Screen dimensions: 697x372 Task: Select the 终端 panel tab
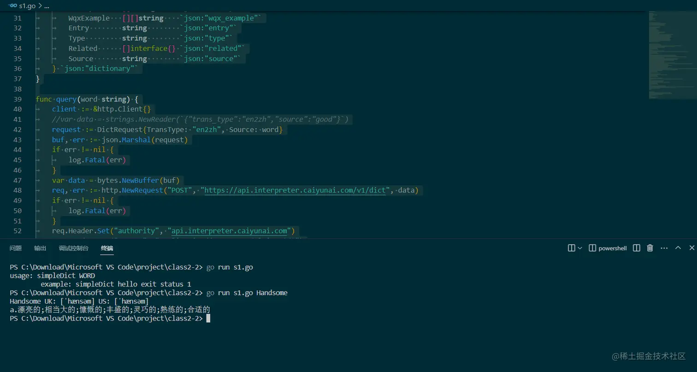pyautogui.click(x=107, y=248)
